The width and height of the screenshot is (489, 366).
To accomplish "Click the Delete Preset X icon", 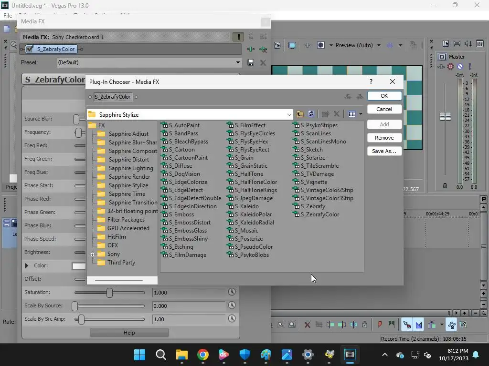I will coord(263,62).
